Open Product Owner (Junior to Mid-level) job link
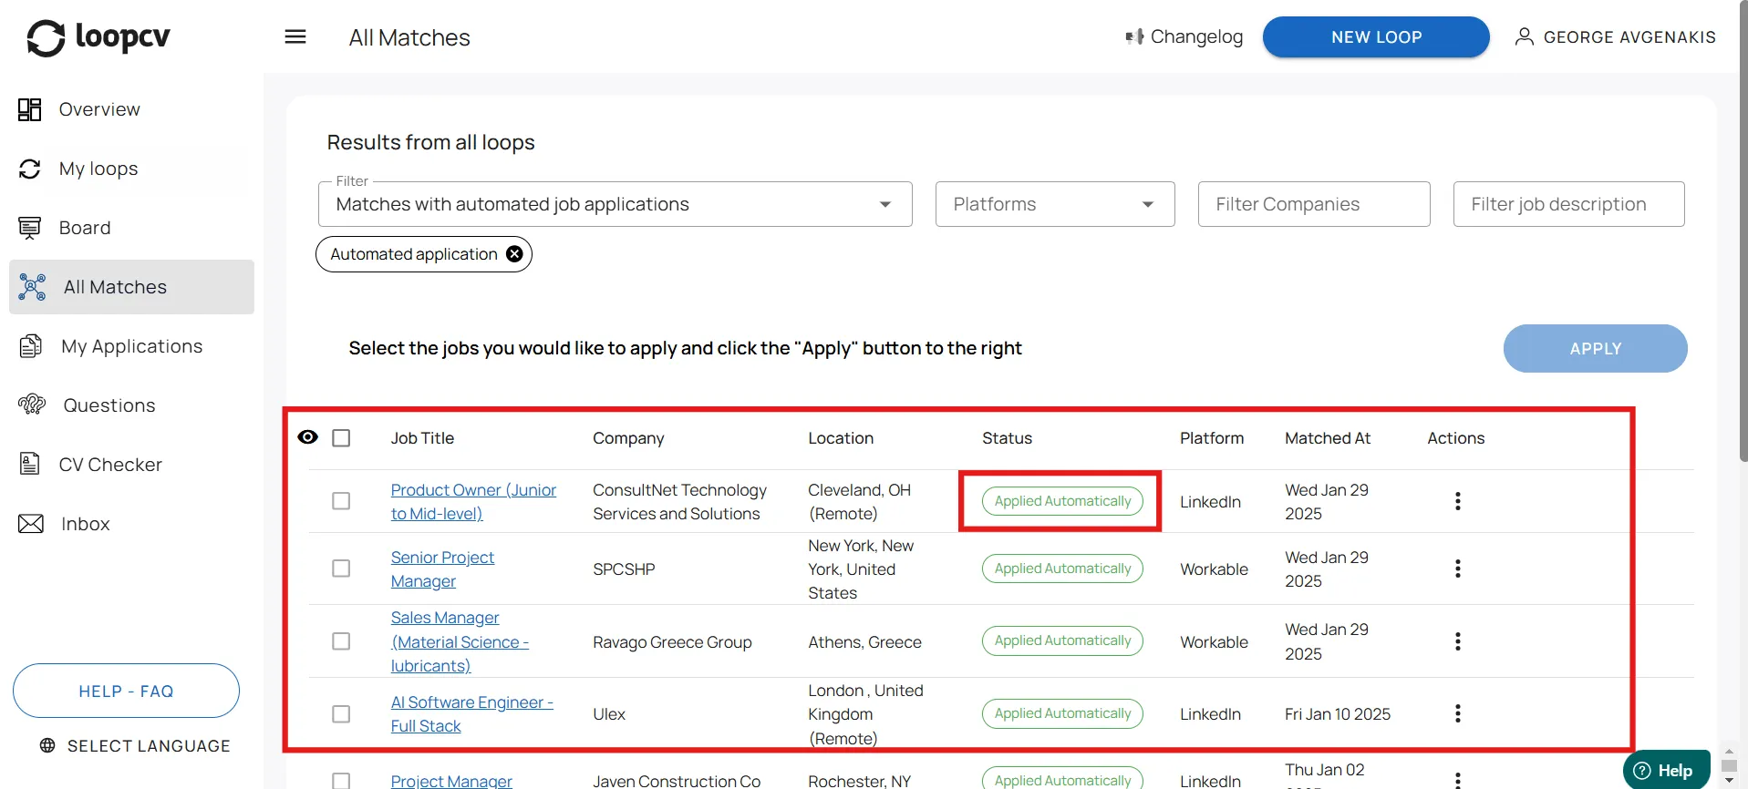The width and height of the screenshot is (1748, 789). point(473,502)
